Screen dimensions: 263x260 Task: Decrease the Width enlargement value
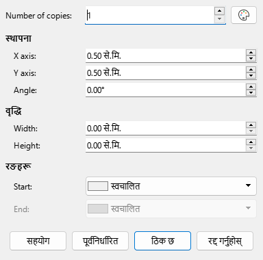click(251, 131)
